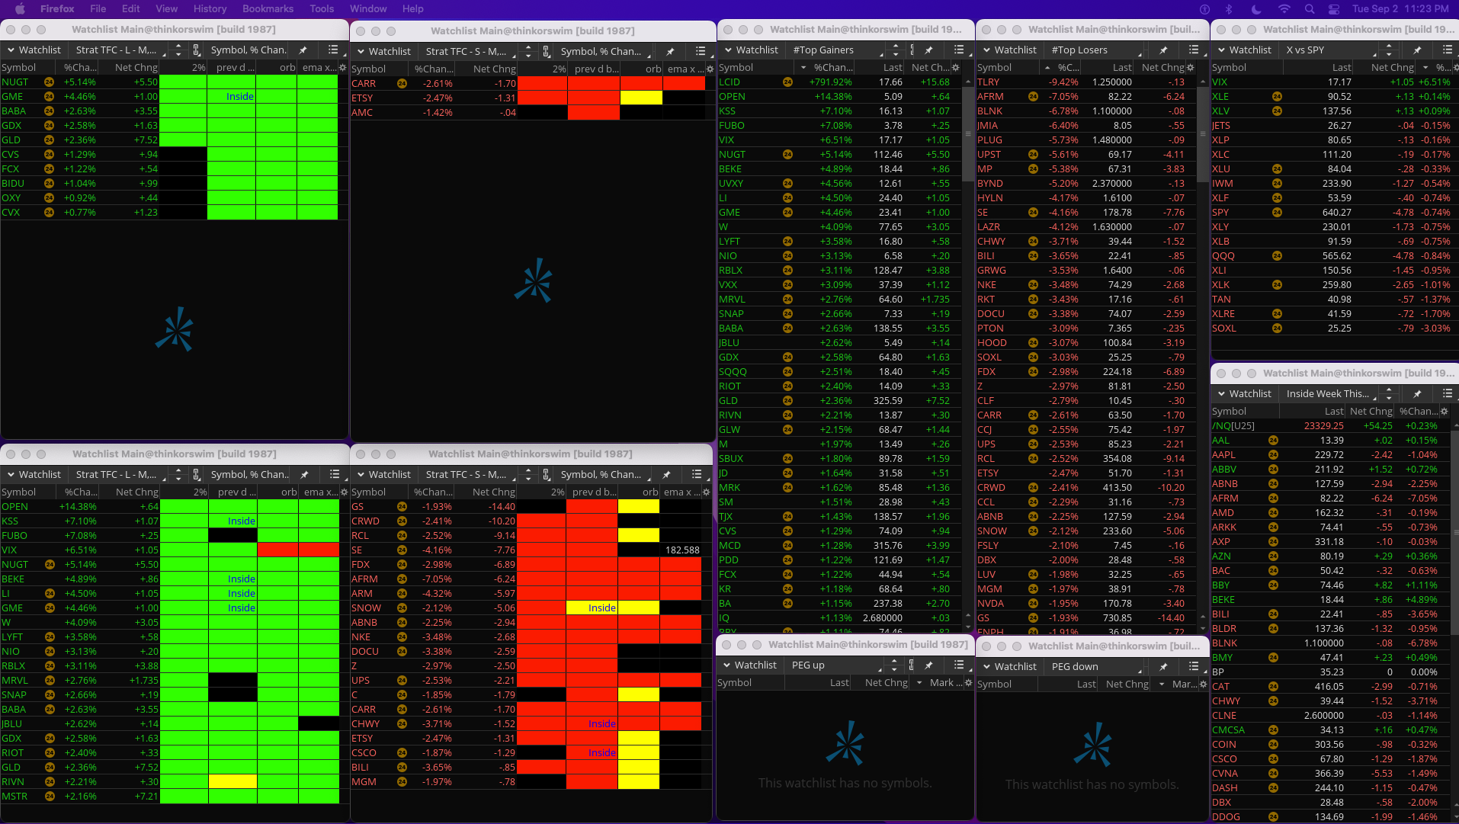This screenshot has height=824, width=1459.
Task: Open list menu icon in X vs SPY window
Action: 1447,50
